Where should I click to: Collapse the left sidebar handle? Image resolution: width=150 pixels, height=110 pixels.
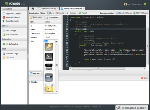(x=28, y=56)
